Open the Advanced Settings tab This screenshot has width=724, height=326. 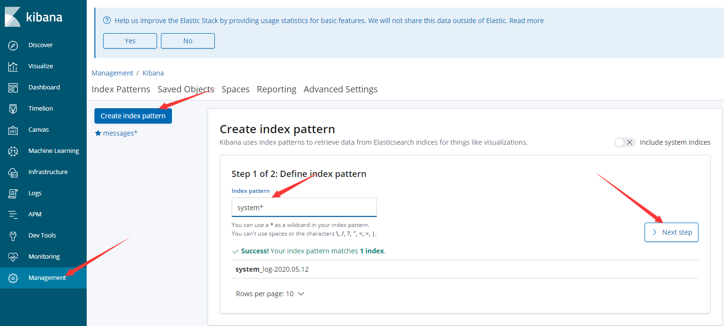340,89
